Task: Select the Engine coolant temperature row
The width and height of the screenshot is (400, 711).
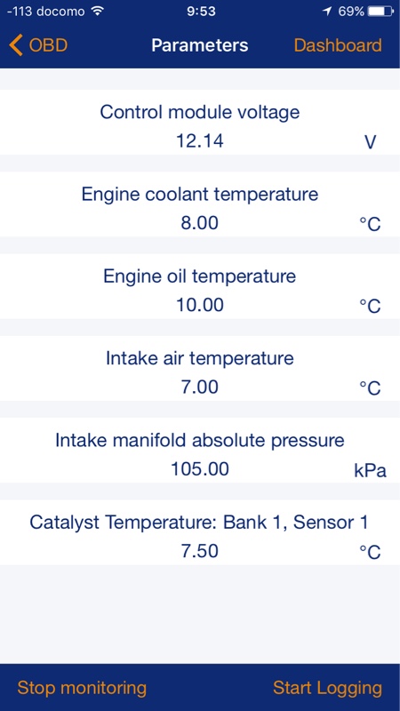Action: [x=200, y=204]
